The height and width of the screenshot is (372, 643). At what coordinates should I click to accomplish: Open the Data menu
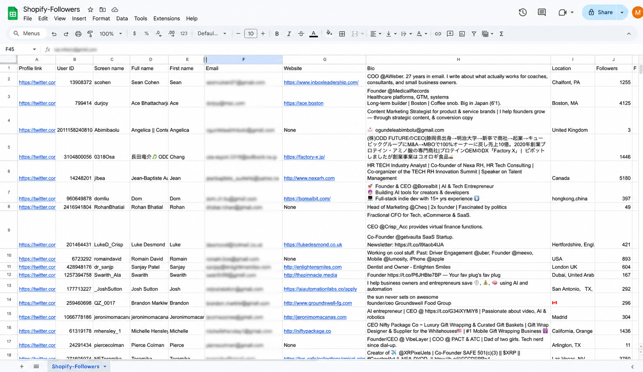pos(122,18)
